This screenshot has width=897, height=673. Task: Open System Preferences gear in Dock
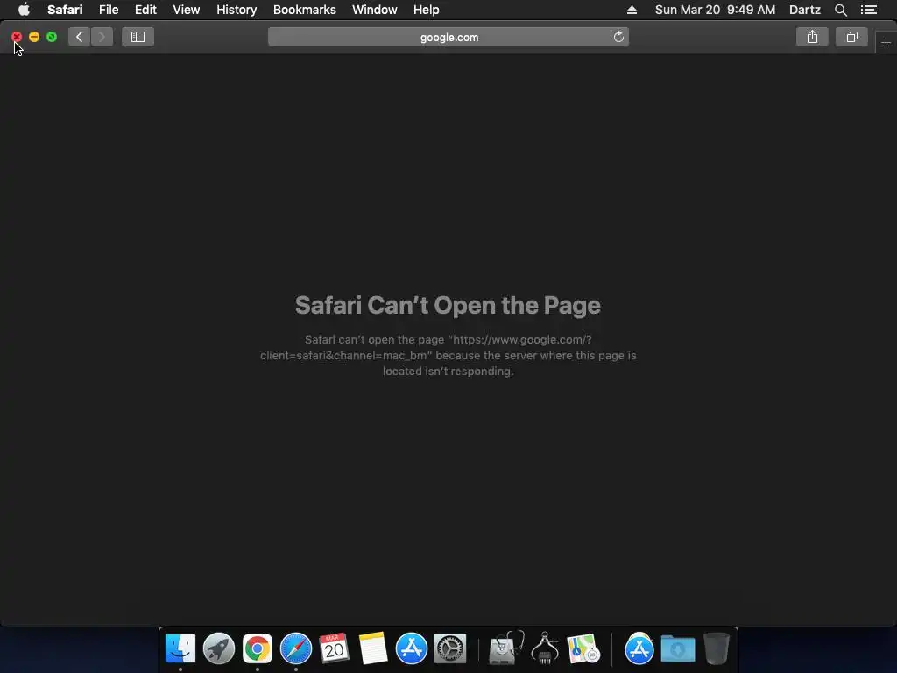pos(450,648)
